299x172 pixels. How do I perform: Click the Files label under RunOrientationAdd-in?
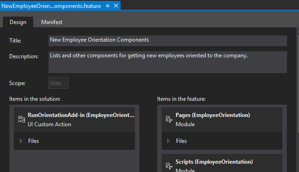tap(33, 141)
